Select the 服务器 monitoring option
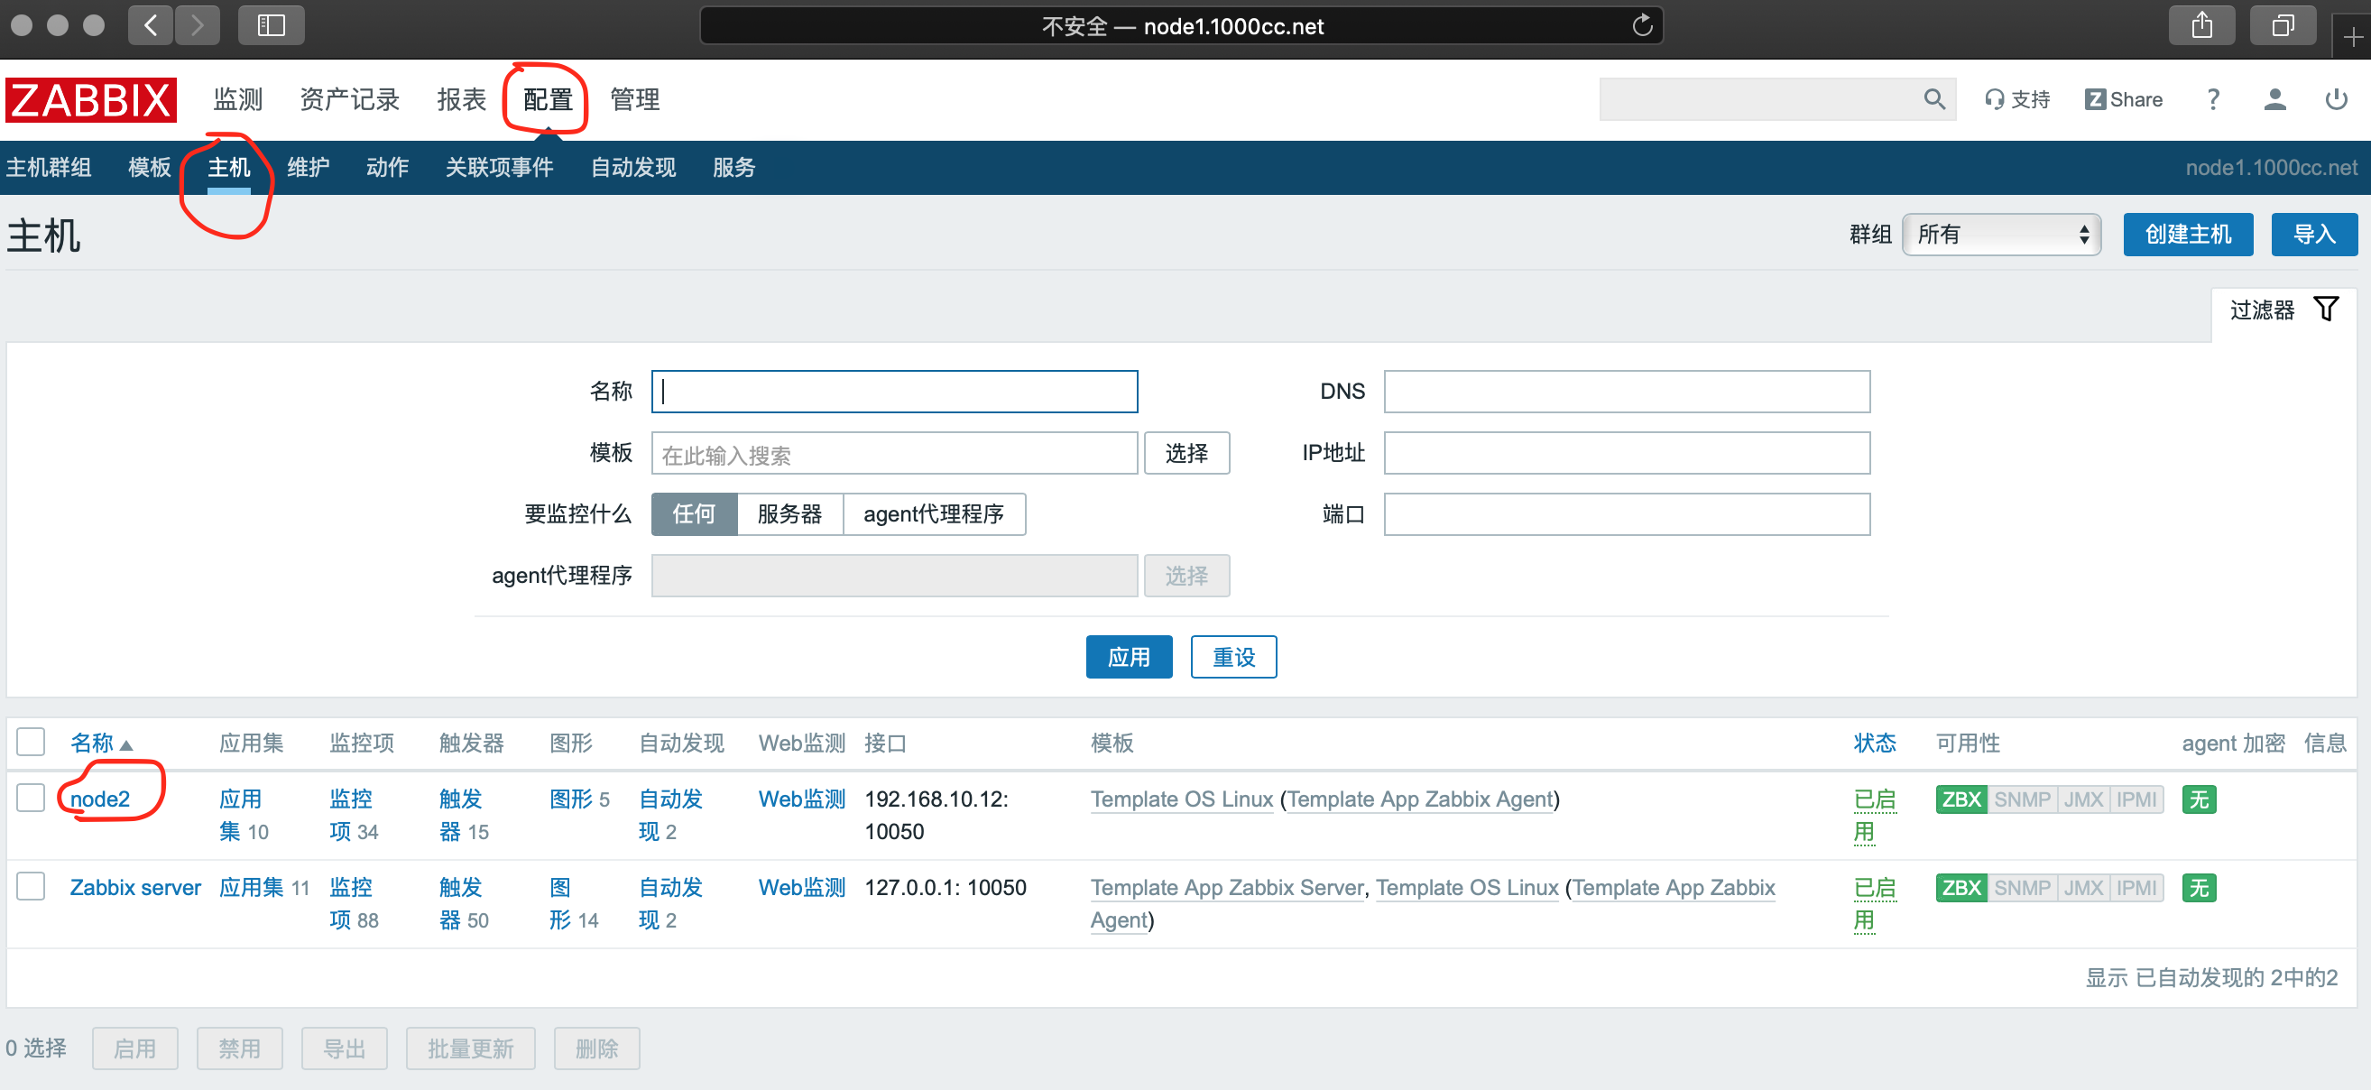This screenshot has height=1090, width=2371. 789,513
